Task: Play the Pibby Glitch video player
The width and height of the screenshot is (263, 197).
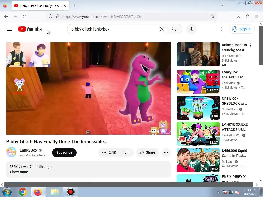Action: (88, 88)
